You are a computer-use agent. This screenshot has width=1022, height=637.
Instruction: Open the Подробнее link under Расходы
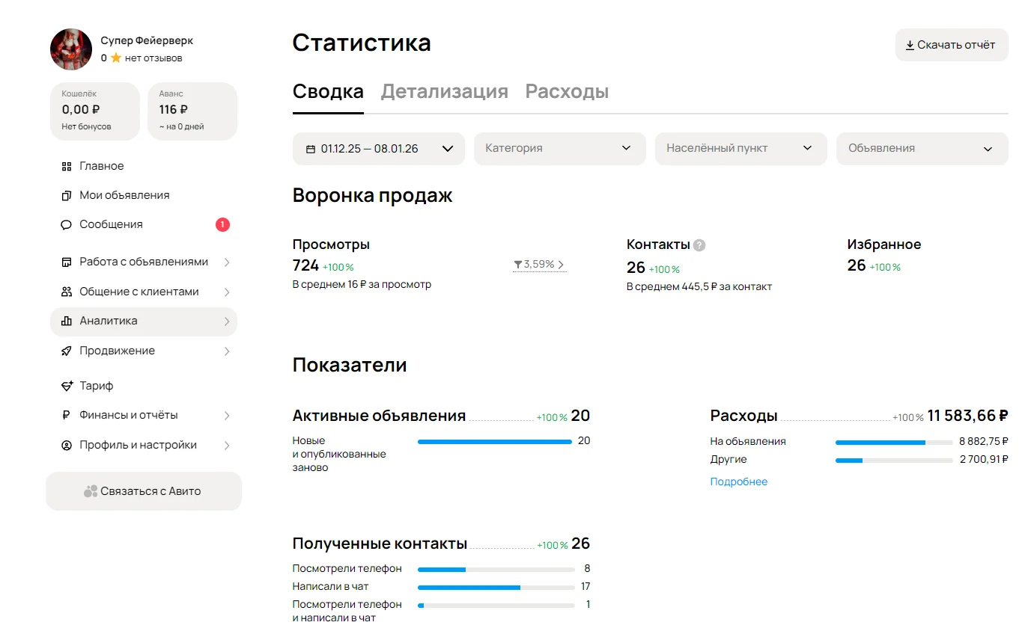coord(739,482)
